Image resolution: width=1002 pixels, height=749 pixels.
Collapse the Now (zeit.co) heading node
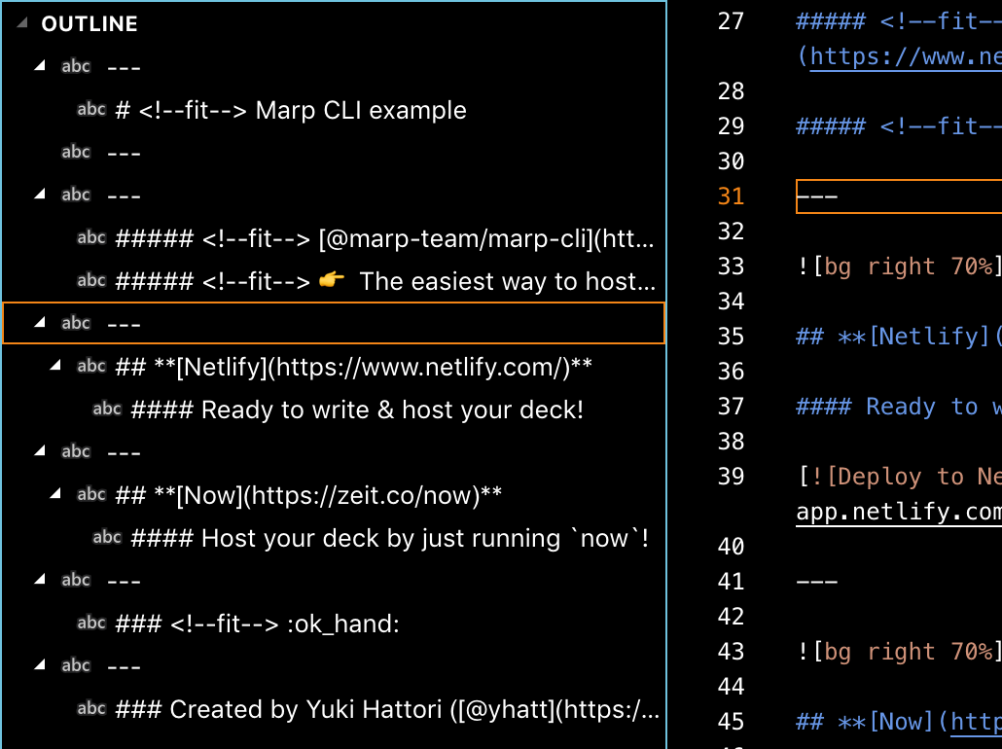click(55, 494)
